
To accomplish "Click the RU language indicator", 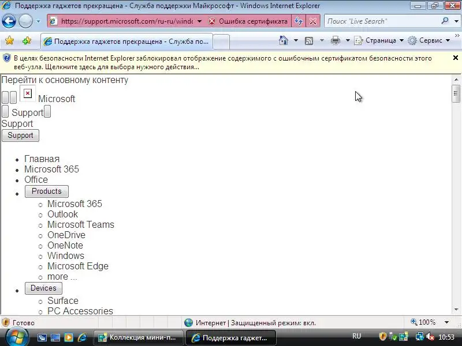I will [x=356, y=336].
